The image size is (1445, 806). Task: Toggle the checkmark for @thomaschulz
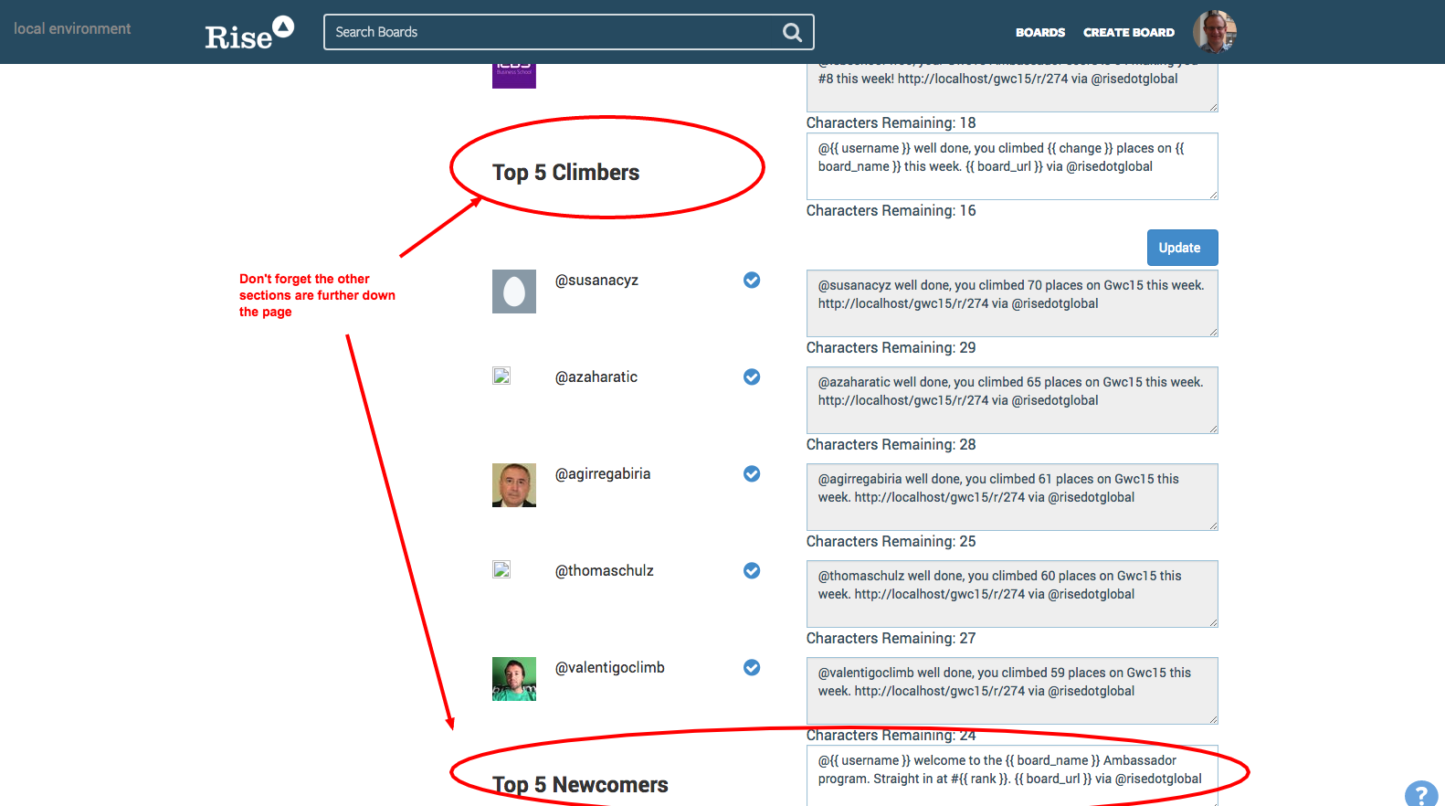752,570
